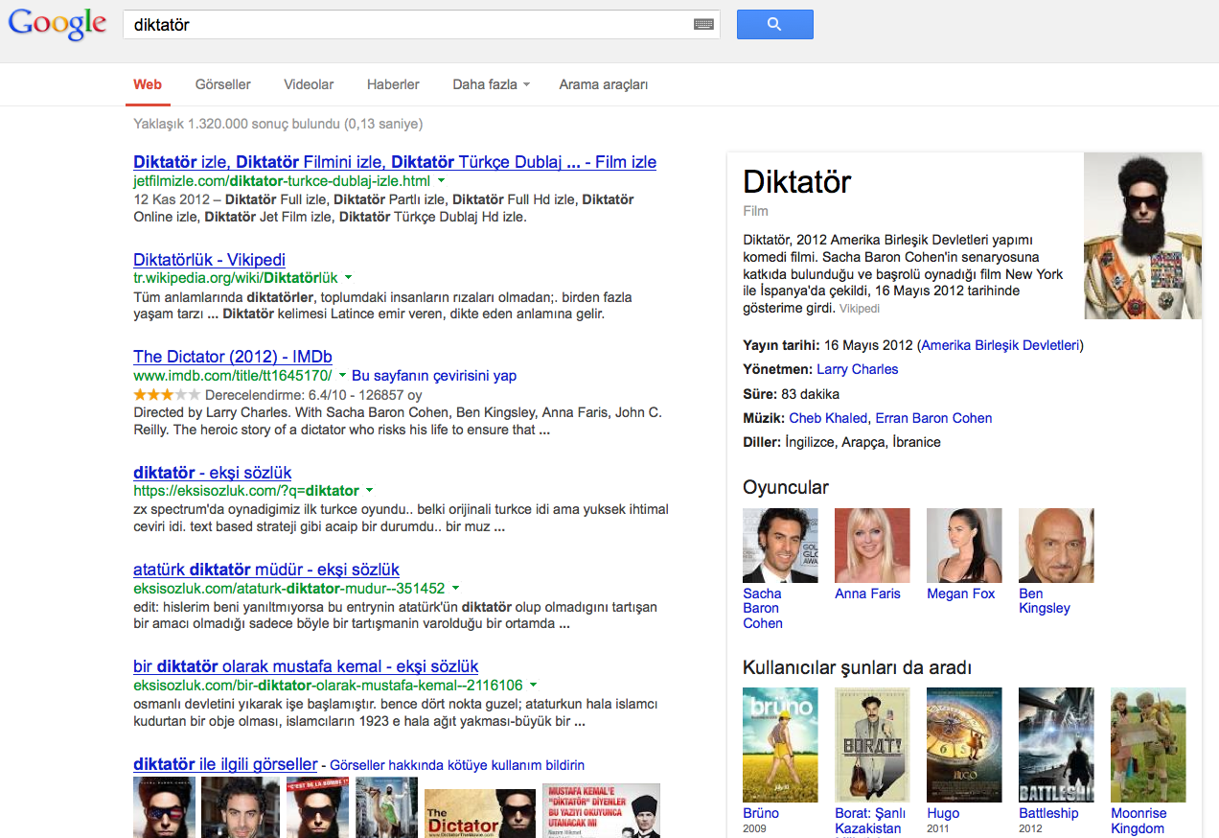Open the Haberler tab
This screenshot has height=838, width=1219.
coord(393,84)
